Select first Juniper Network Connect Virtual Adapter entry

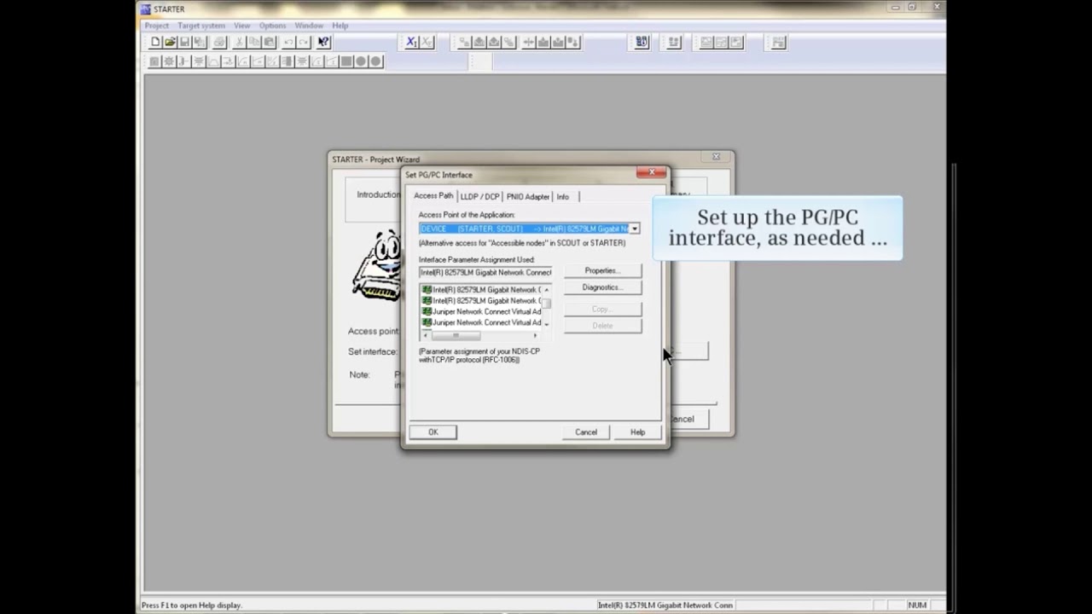pos(482,312)
